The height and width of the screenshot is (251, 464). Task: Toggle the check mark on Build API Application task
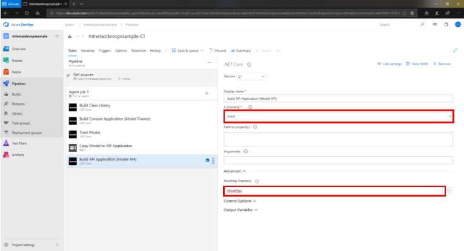pos(207,160)
